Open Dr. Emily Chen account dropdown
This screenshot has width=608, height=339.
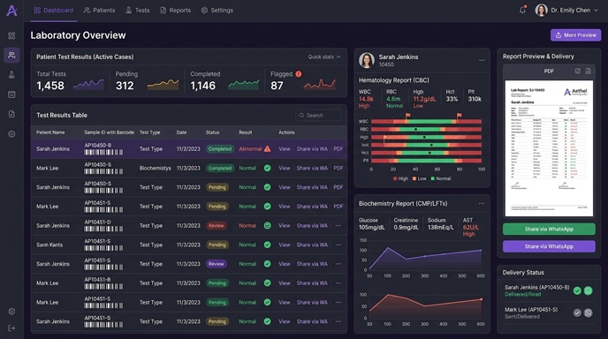[596, 11]
